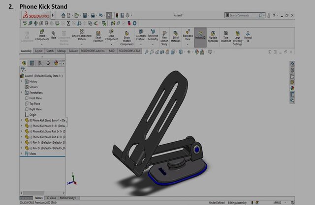Open a file with the Open icon
Image resolution: width=315 pixels, height=205 pixels.
tap(77, 15)
